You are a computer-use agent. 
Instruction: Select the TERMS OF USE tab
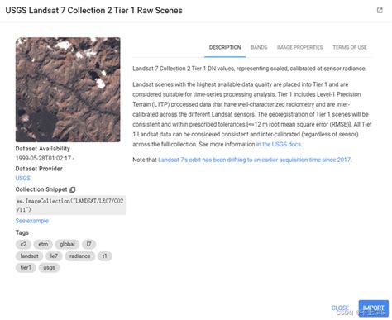tap(350, 47)
